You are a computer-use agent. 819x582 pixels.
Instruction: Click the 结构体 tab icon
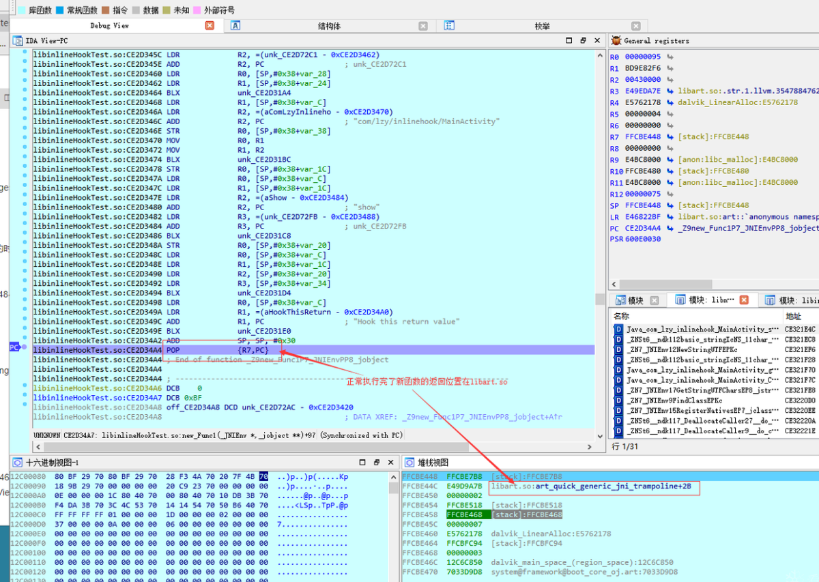(x=235, y=26)
